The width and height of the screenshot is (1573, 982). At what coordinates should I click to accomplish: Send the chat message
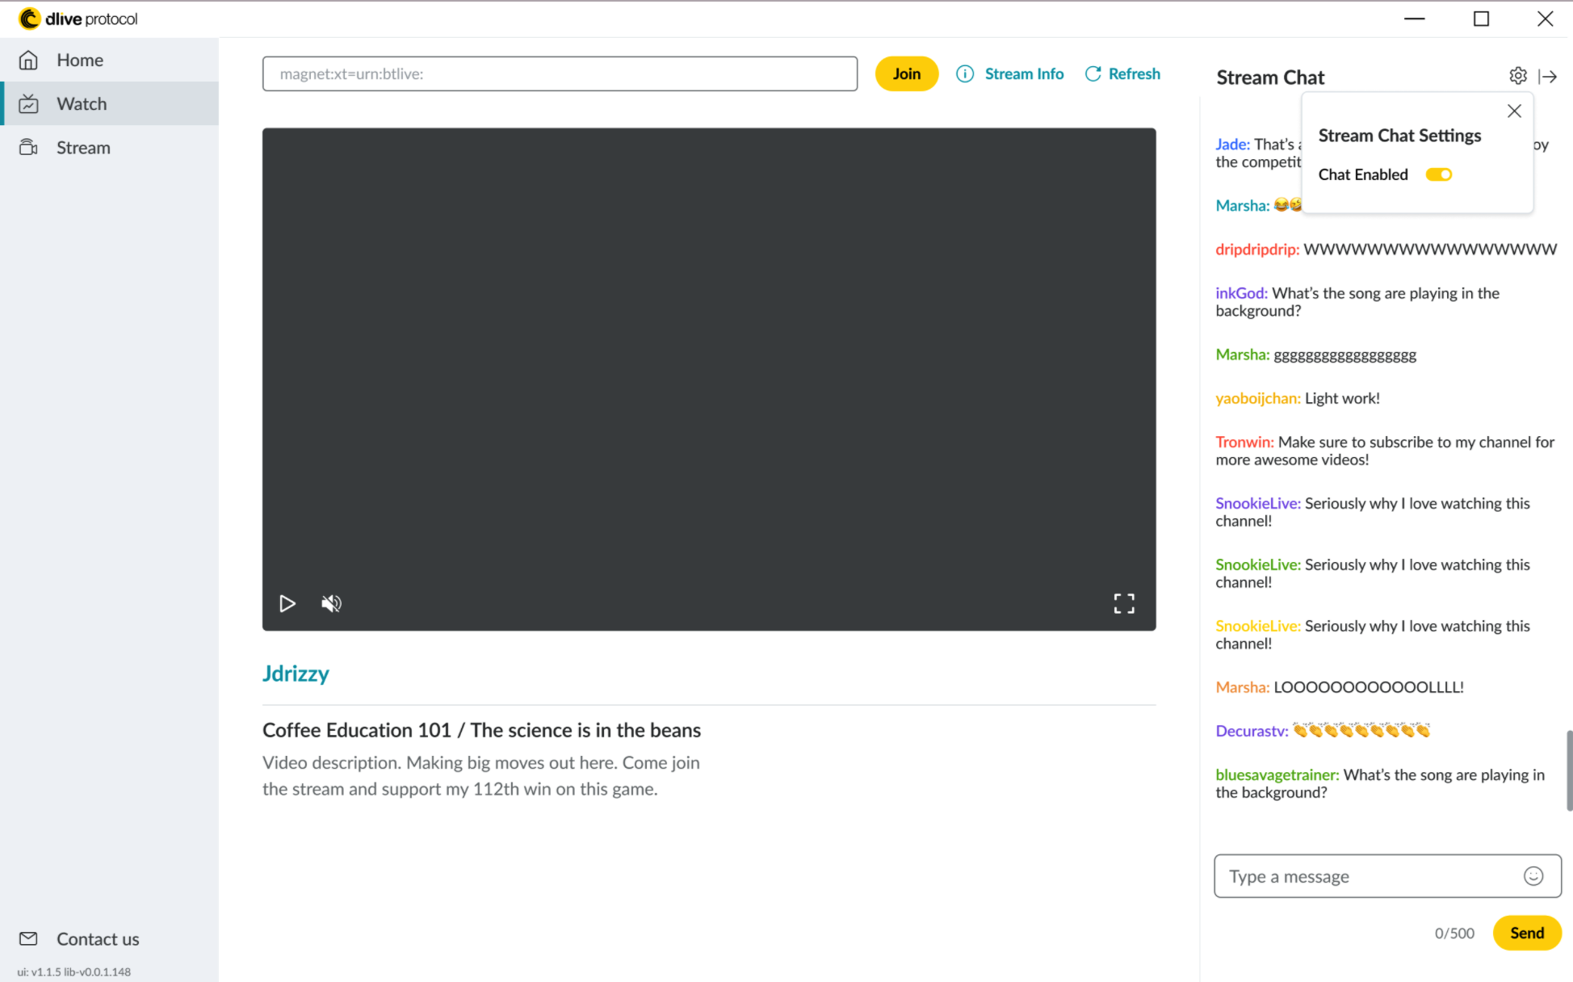click(x=1526, y=933)
